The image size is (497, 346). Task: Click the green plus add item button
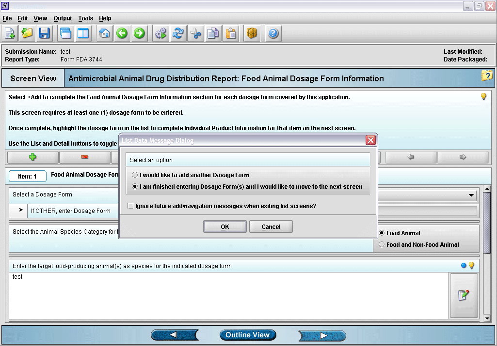pyautogui.click(x=33, y=157)
